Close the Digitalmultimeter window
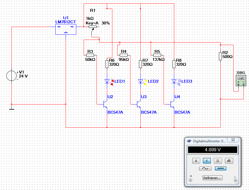Viewport: 249px width, 190px height. click(233, 140)
